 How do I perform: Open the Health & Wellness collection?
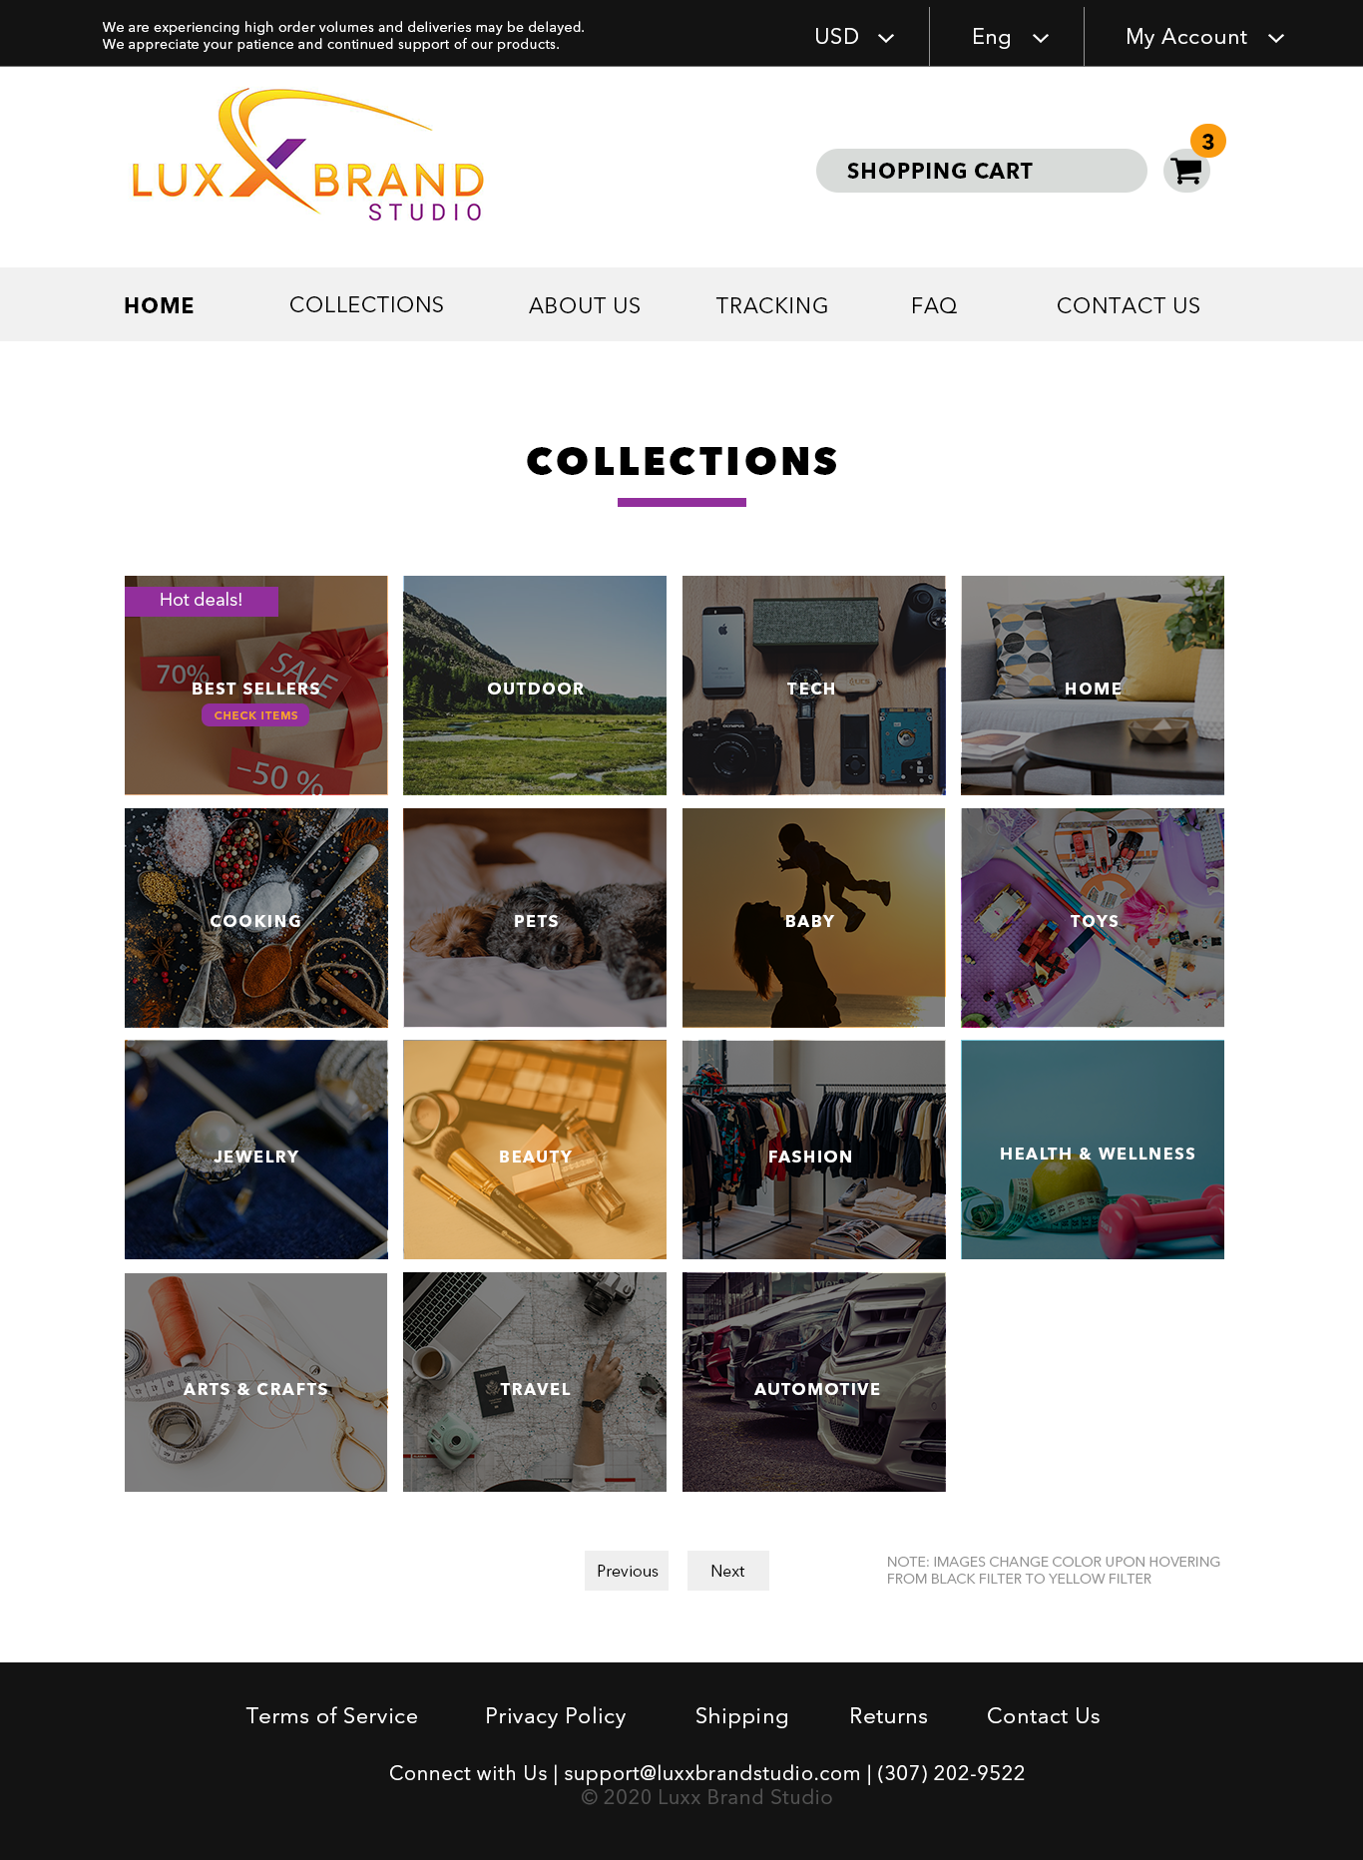[x=1093, y=1150]
